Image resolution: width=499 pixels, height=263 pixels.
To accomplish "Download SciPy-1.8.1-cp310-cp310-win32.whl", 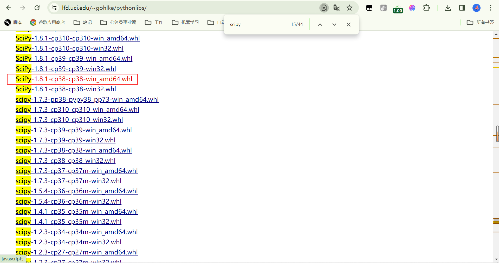I will [x=69, y=48].
